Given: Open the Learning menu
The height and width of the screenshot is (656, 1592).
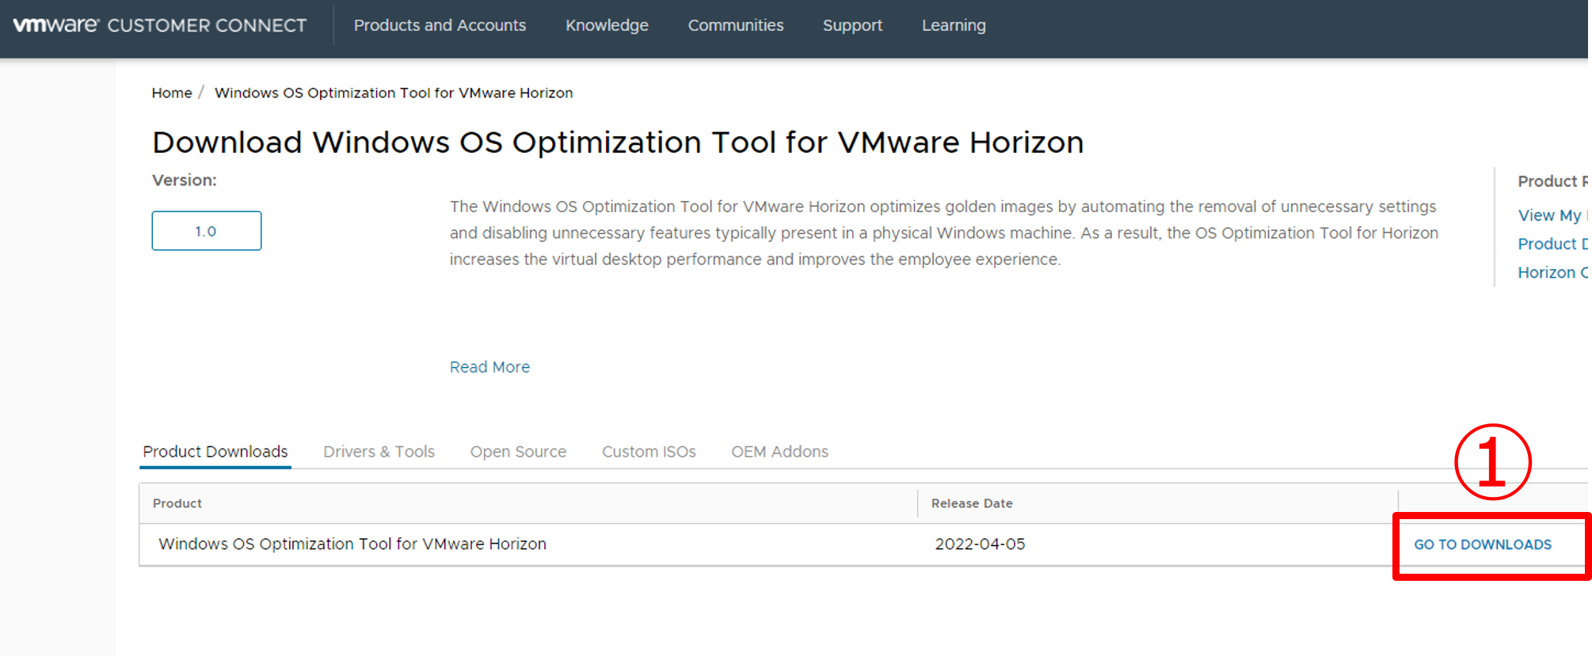Looking at the screenshot, I should (954, 25).
